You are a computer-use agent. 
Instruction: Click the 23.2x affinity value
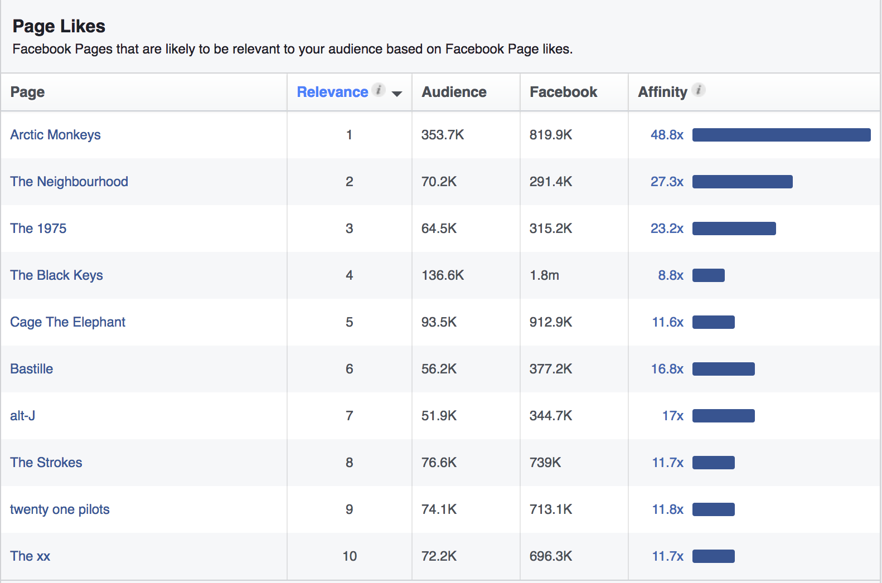click(667, 229)
